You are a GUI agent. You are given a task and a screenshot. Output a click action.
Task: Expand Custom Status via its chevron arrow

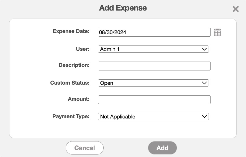point(204,83)
